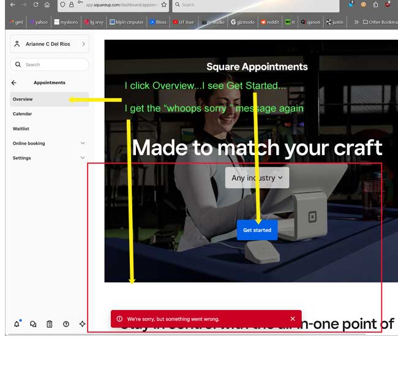Click the shield tracking protection icon
Viewport: 398px width, 370px height.
[x=62, y=4]
